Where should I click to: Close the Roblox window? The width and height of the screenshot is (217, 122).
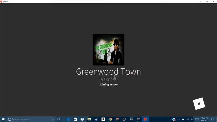pos(214,1)
